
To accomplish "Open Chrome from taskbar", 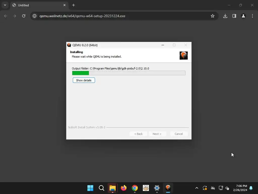I will pos(135,188).
